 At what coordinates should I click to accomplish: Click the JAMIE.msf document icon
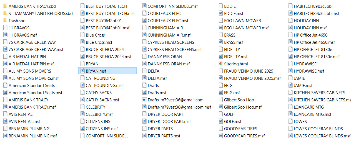point(290,85)
